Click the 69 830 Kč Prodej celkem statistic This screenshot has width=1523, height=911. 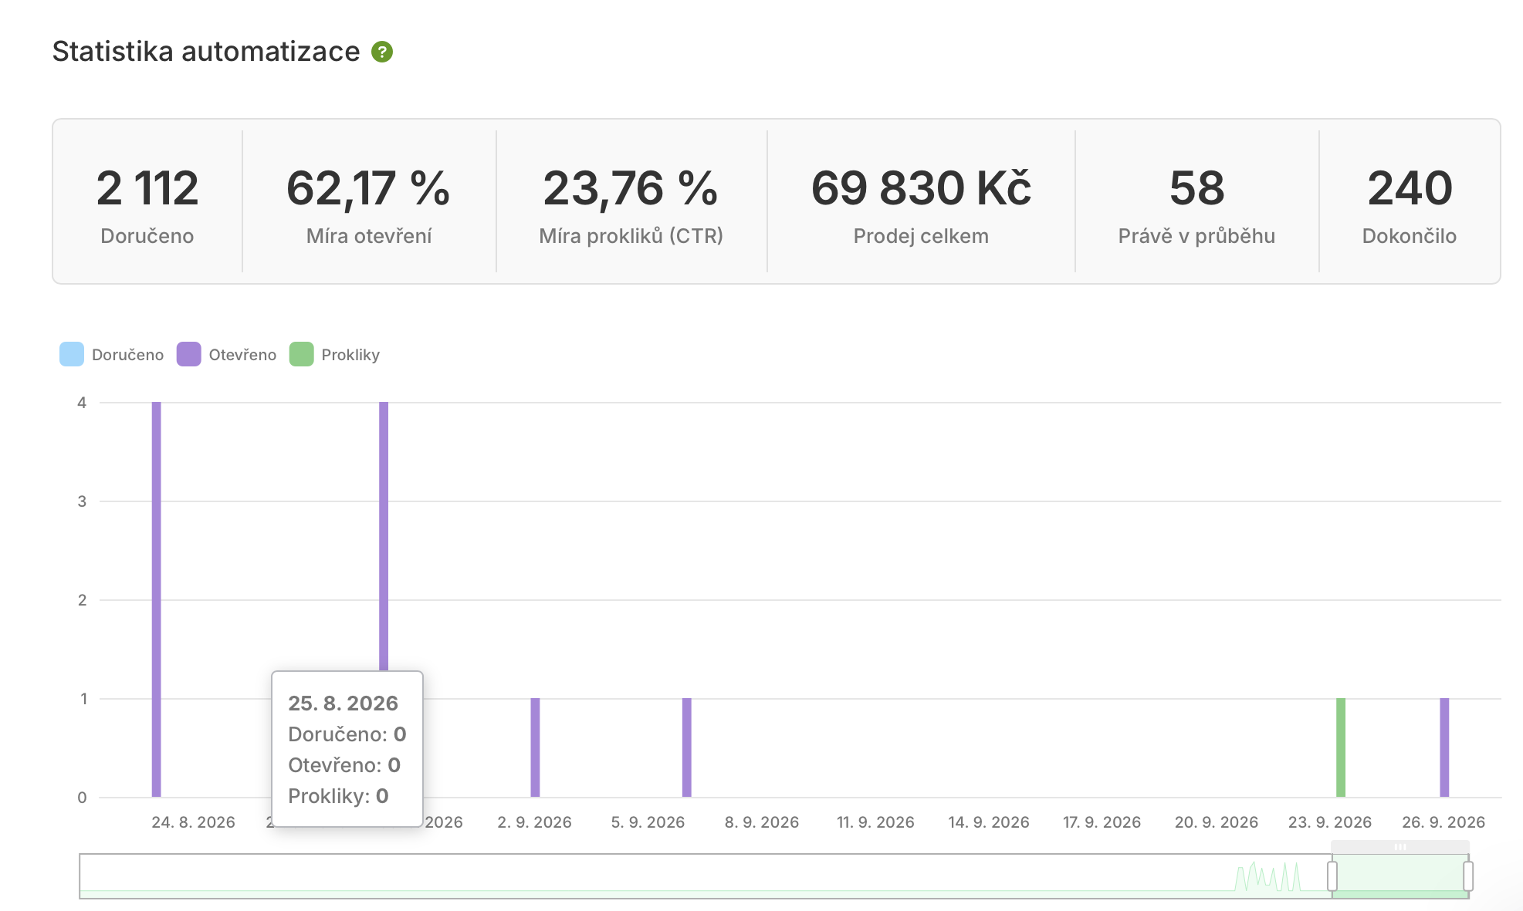[x=921, y=202]
